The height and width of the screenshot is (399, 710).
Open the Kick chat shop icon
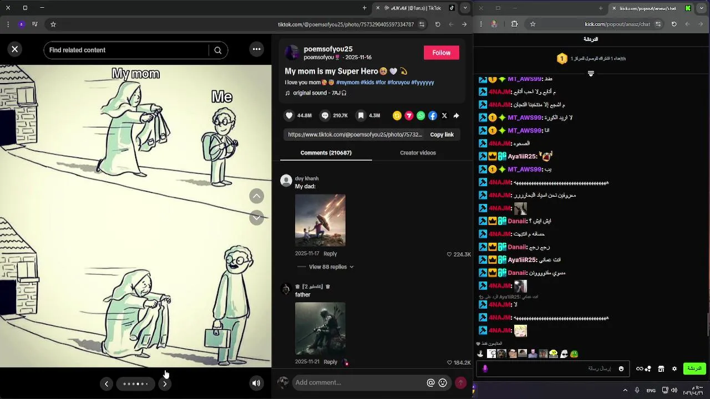[x=661, y=369]
